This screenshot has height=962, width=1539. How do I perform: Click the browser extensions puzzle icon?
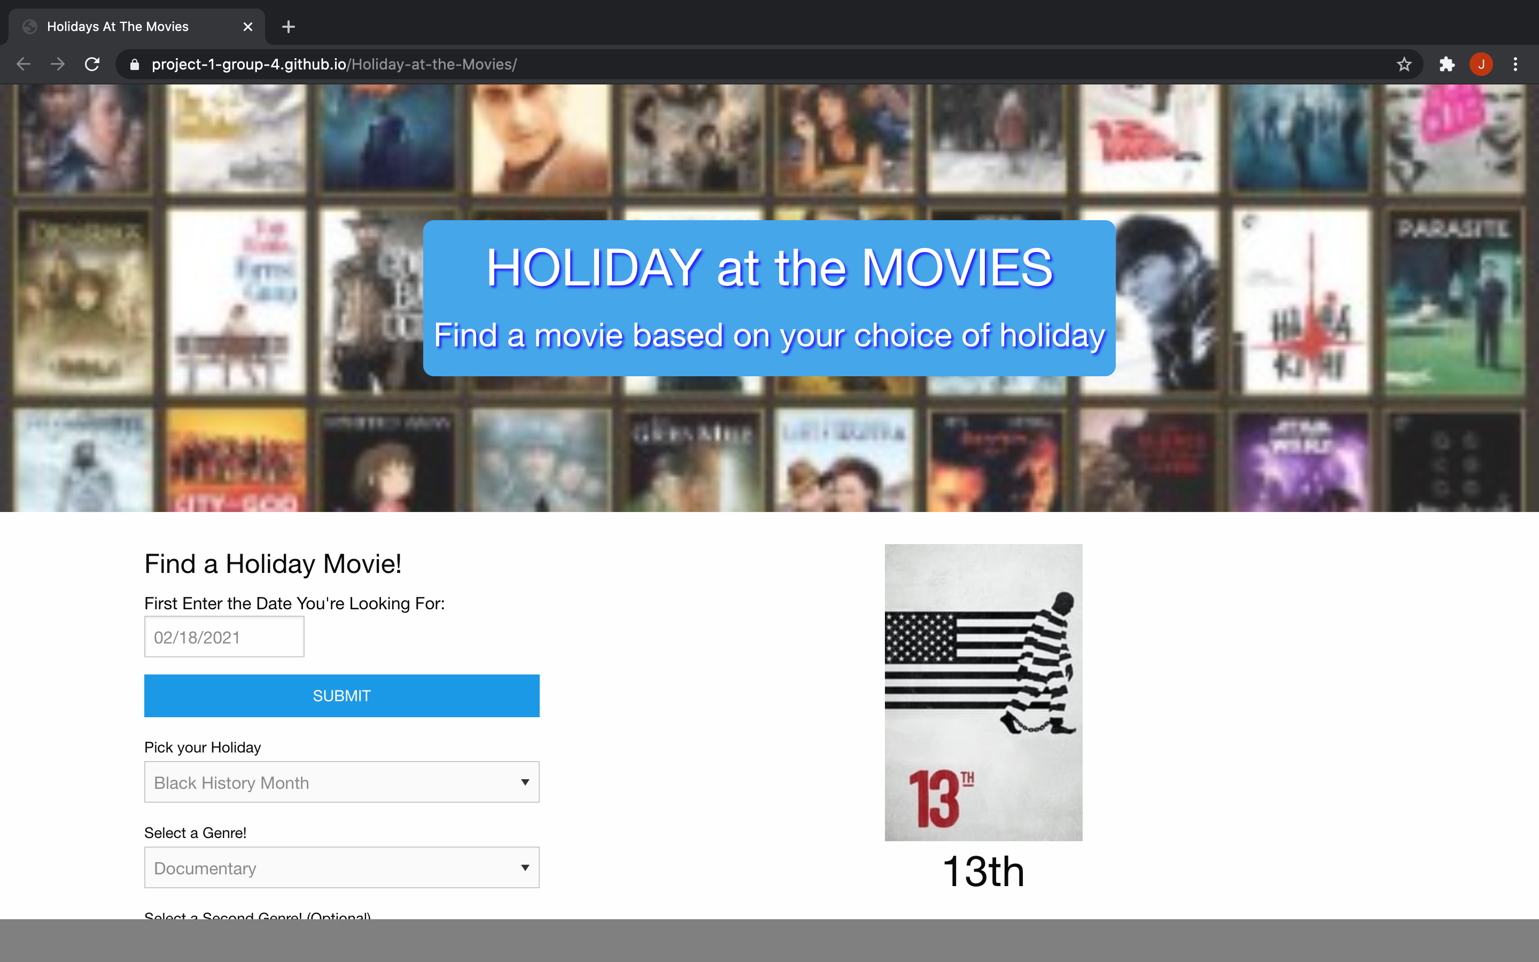click(x=1447, y=63)
